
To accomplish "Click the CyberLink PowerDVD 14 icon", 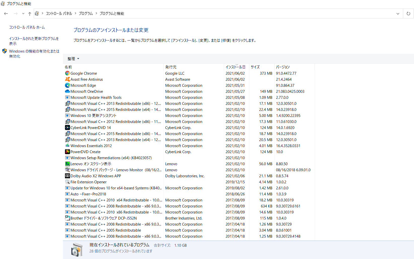I will tap(67, 128).
